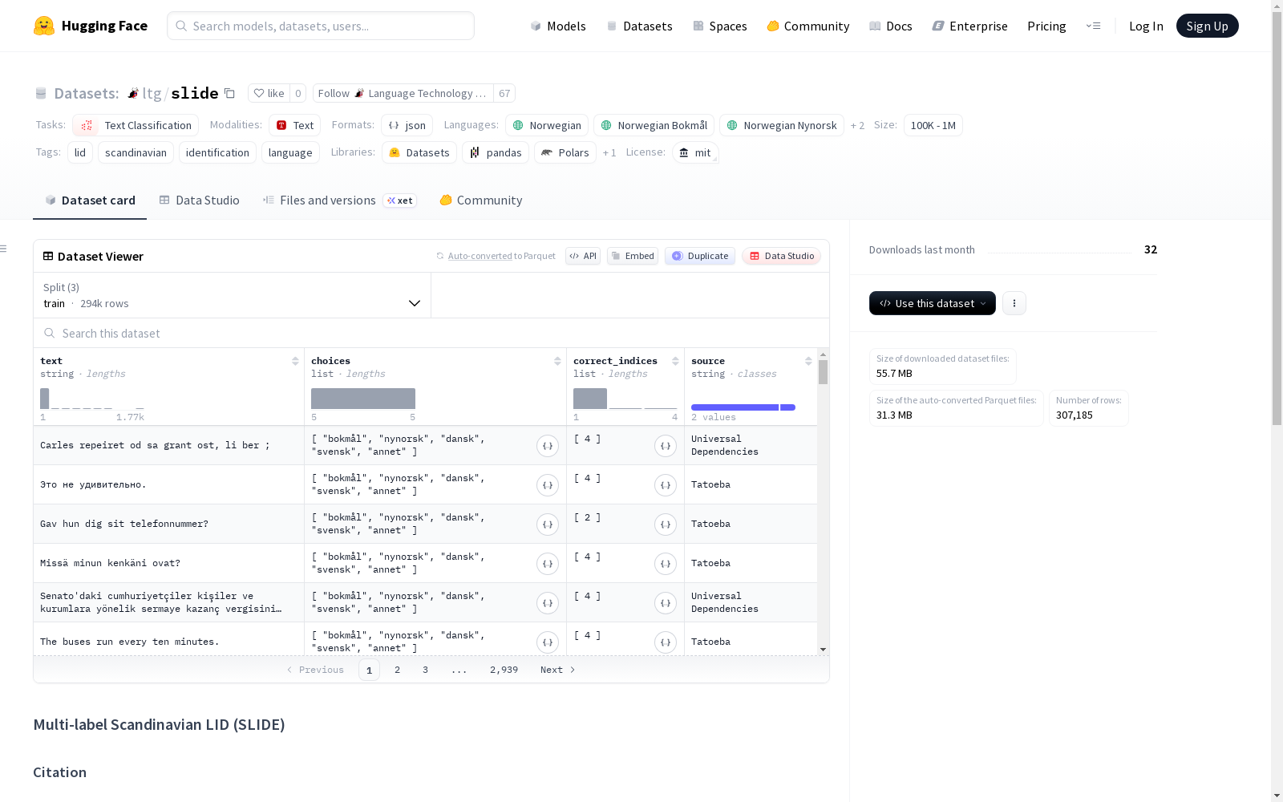Viewport: 1283px width, 802px height.
Task: Click the identification tag
Action: [x=217, y=152]
